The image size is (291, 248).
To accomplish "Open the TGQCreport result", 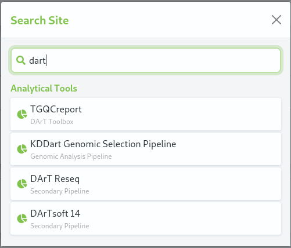I will coord(146,114).
